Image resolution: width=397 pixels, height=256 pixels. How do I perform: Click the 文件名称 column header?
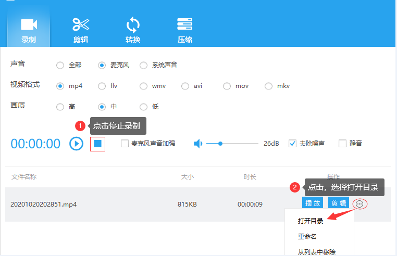(24, 176)
